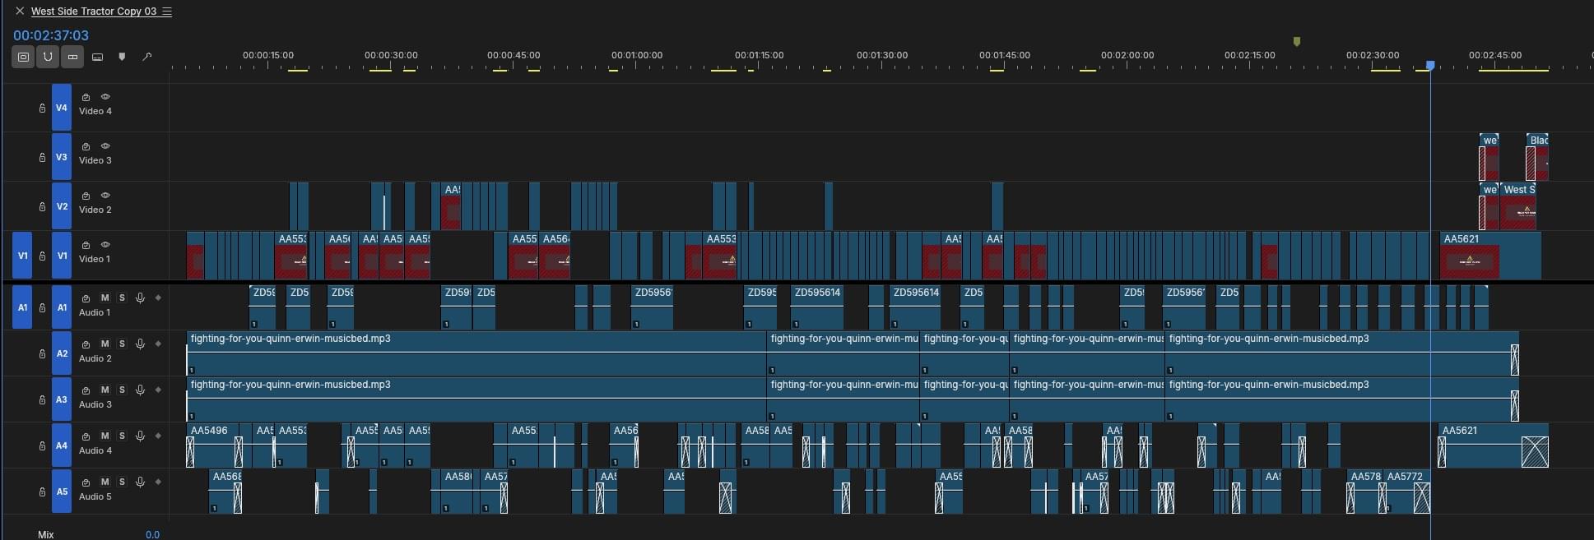Screen dimensions: 1594x540
Task: Enable voice-over record on Audio 3
Action: (x=140, y=390)
